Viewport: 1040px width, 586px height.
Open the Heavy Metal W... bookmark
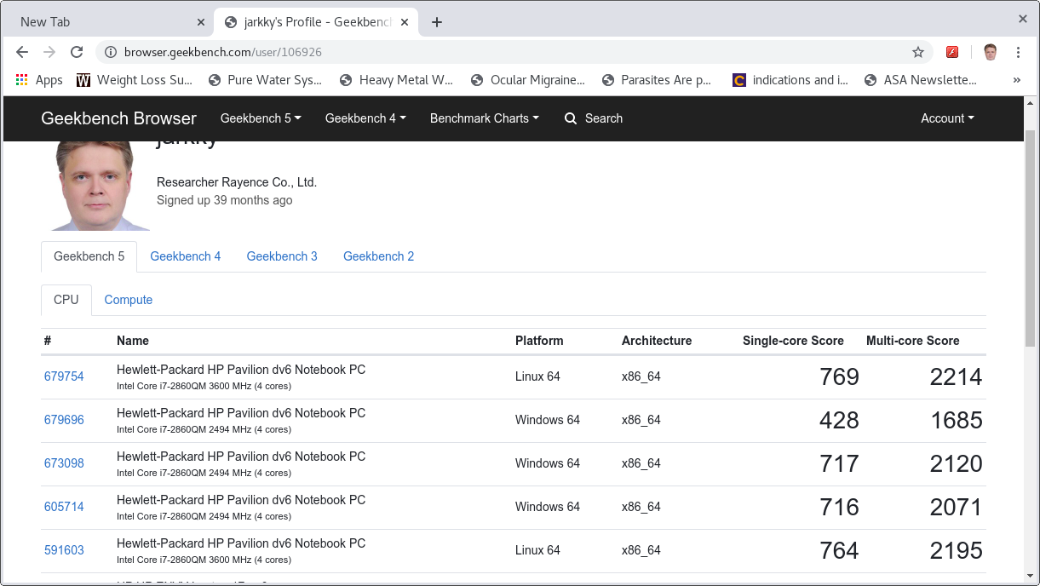[x=396, y=80]
